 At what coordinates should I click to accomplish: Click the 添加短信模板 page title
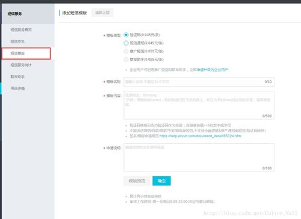tap(75, 13)
